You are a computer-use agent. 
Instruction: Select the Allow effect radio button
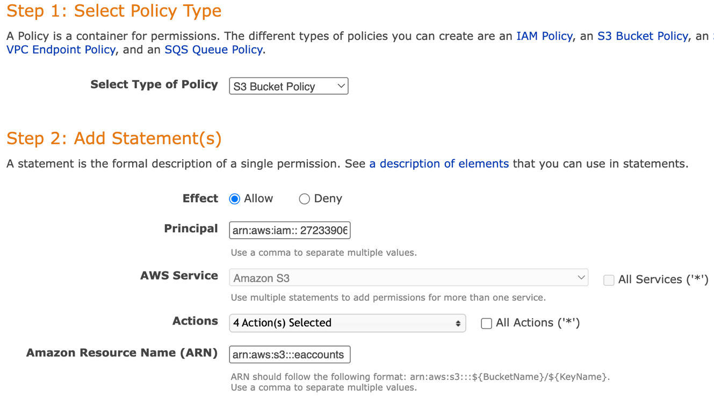pos(234,199)
